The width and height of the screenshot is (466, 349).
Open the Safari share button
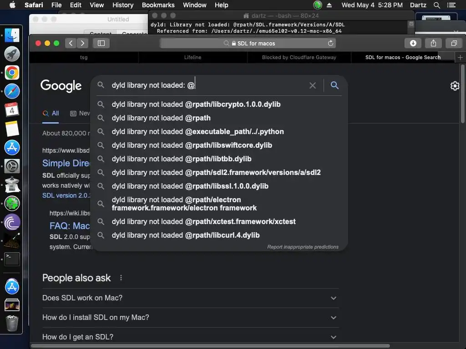click(x=433, y=43)
